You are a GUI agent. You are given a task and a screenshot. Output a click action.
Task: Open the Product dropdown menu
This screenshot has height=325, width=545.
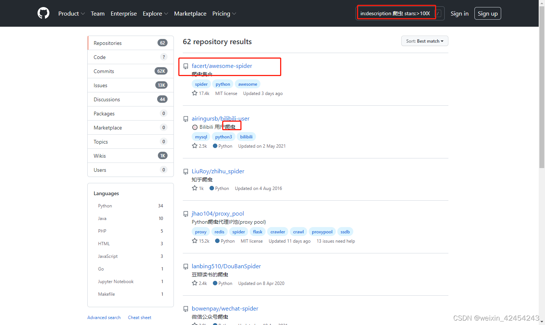tap(71, 13)
